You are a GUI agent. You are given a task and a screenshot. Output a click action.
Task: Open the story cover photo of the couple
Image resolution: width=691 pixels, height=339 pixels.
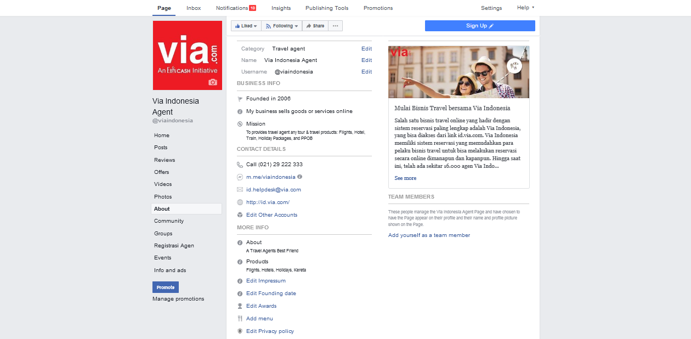[458, 72]
